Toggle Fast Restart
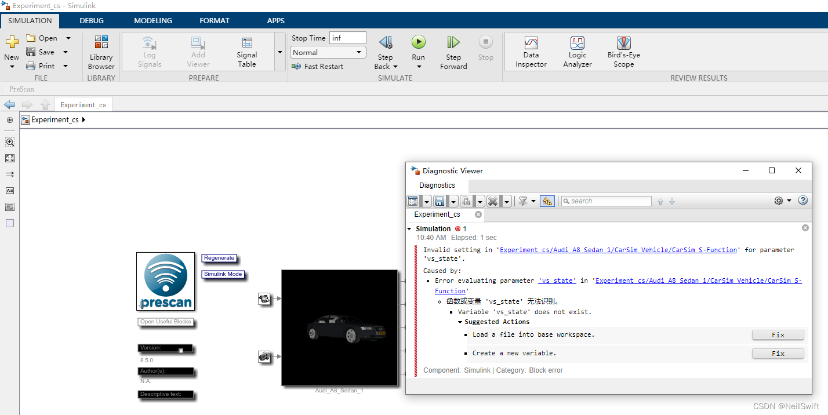 point(317,67)
